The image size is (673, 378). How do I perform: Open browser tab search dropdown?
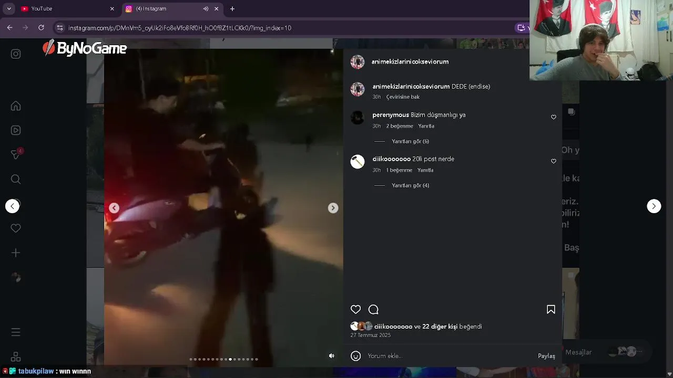(8, 9)
